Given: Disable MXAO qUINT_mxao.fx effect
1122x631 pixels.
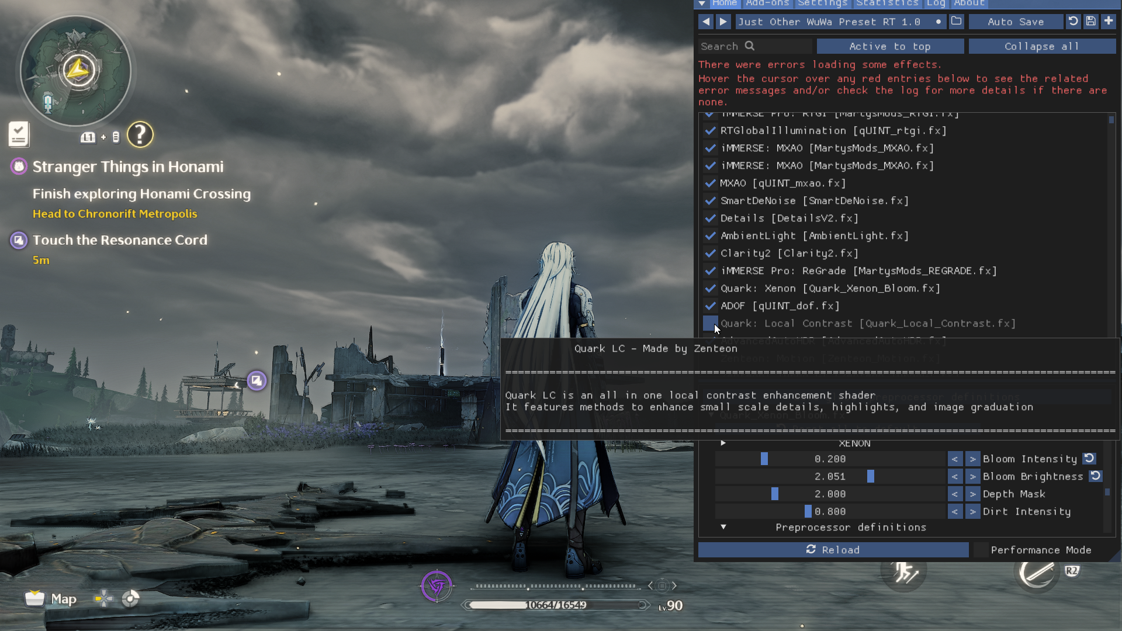Looking at the screenshot, I should 710,183.
